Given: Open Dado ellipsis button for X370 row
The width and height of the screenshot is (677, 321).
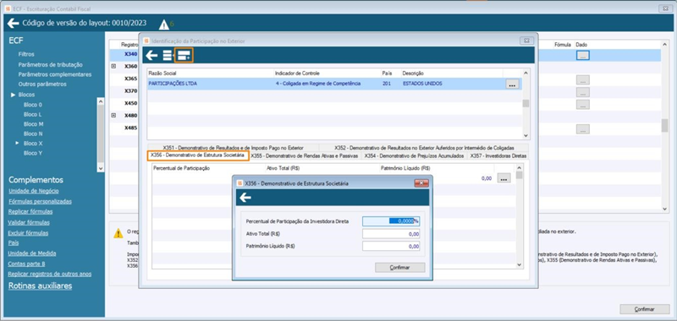Looking at the screenshot, I should [x=582, y=92].
